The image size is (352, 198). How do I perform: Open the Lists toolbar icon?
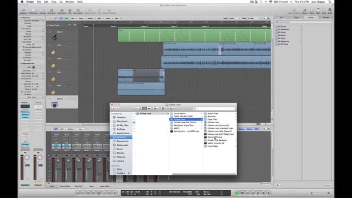tap(324, 11)
